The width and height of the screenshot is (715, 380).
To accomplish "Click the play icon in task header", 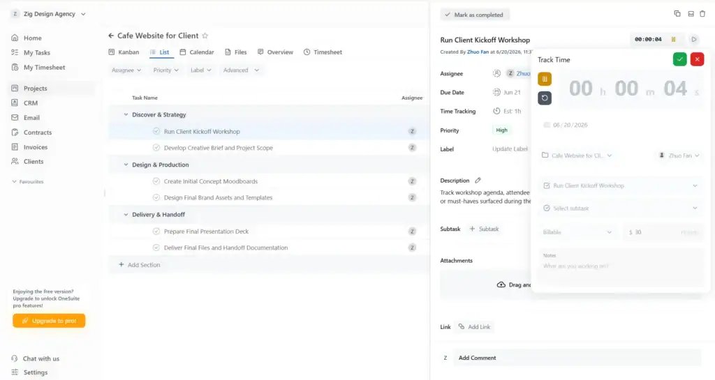I will 693,40.
